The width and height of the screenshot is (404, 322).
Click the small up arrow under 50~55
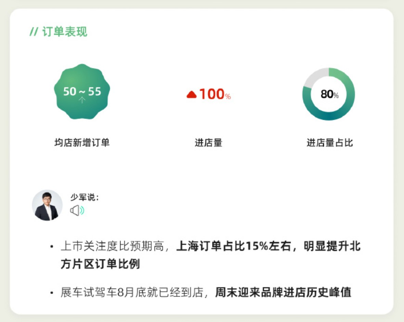tap(82, 100)
